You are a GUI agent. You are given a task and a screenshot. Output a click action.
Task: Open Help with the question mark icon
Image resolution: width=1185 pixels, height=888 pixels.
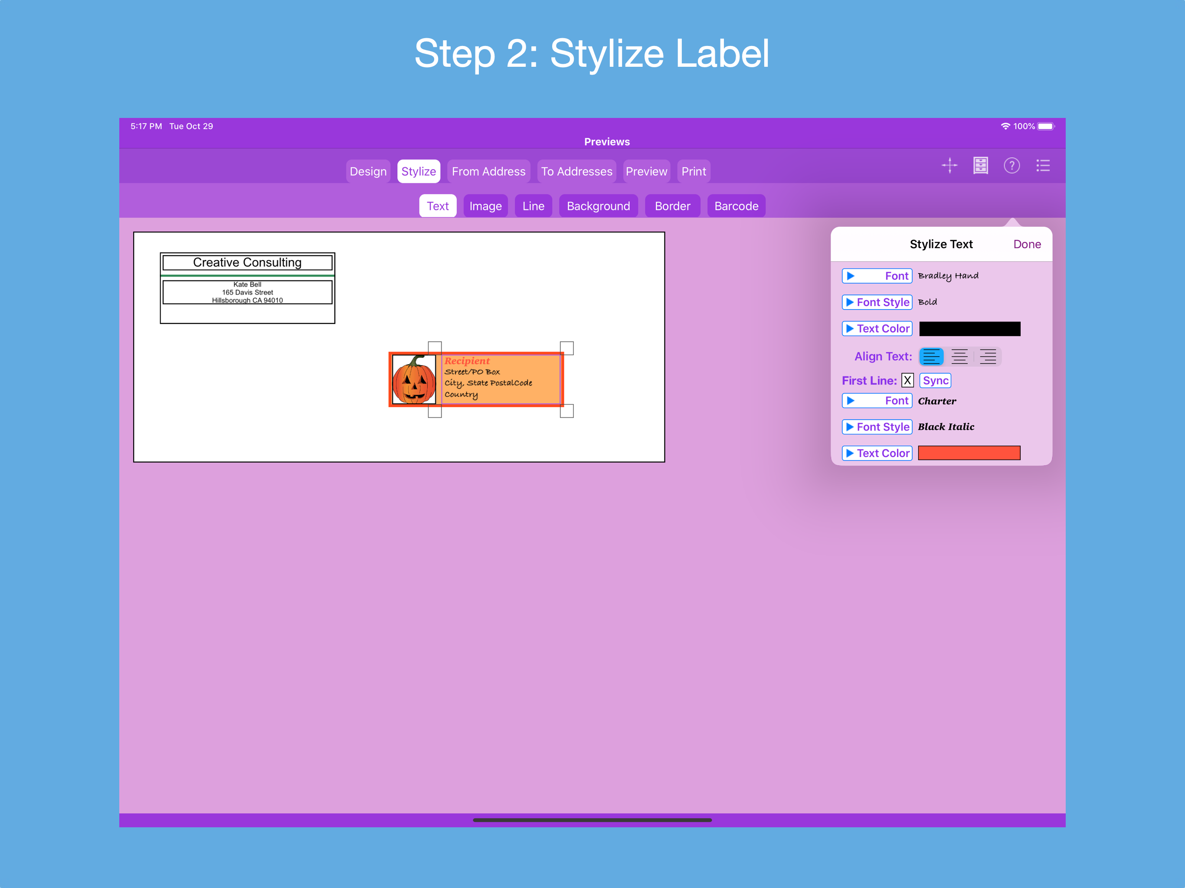1012,166
